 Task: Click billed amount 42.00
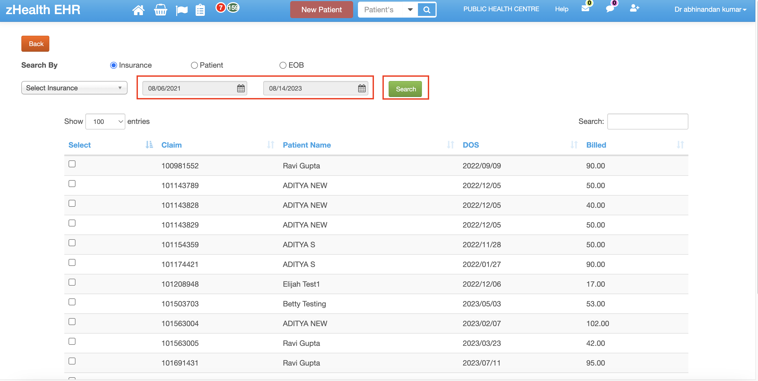tap(596, 343)
